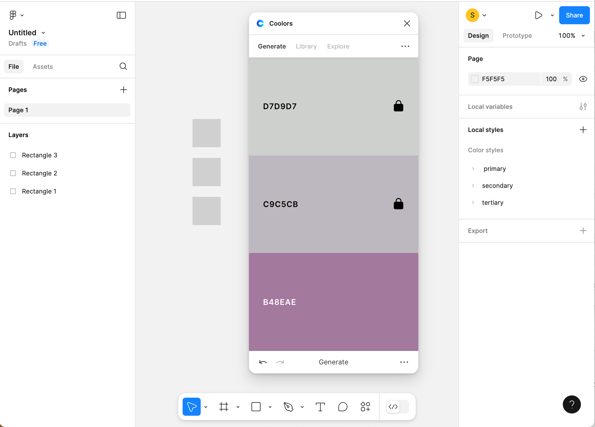Select the Rectangle 2 layer
This screenshot has height=427, width=595.
pyautogui.click(x=40, y=173)
